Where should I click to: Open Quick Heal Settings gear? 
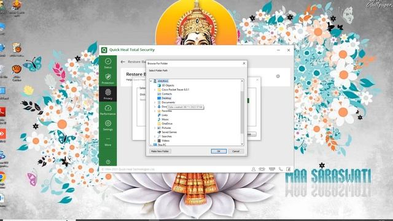108,125
